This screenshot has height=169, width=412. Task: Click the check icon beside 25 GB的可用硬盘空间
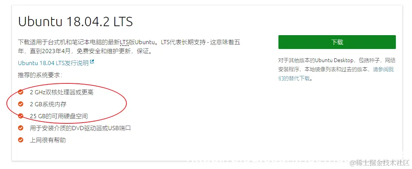(21, 116)
